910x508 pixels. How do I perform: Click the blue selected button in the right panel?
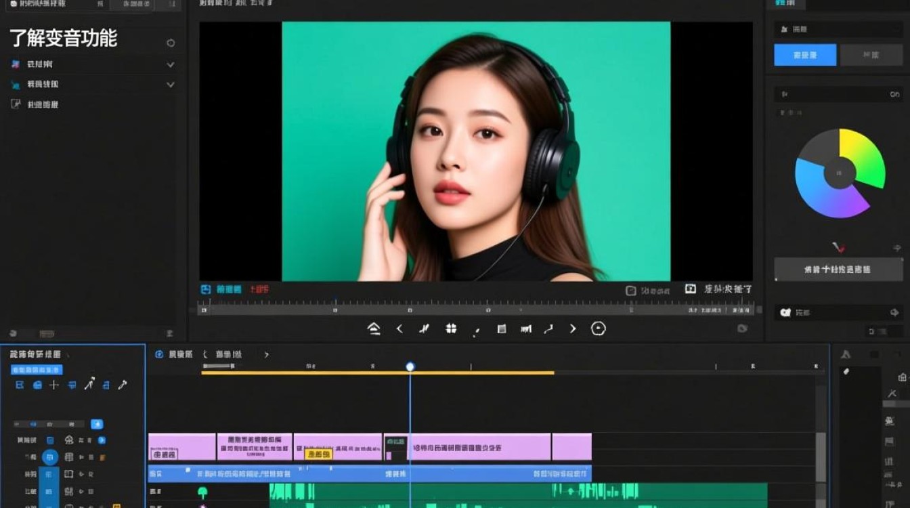click(x=804, y=55)
